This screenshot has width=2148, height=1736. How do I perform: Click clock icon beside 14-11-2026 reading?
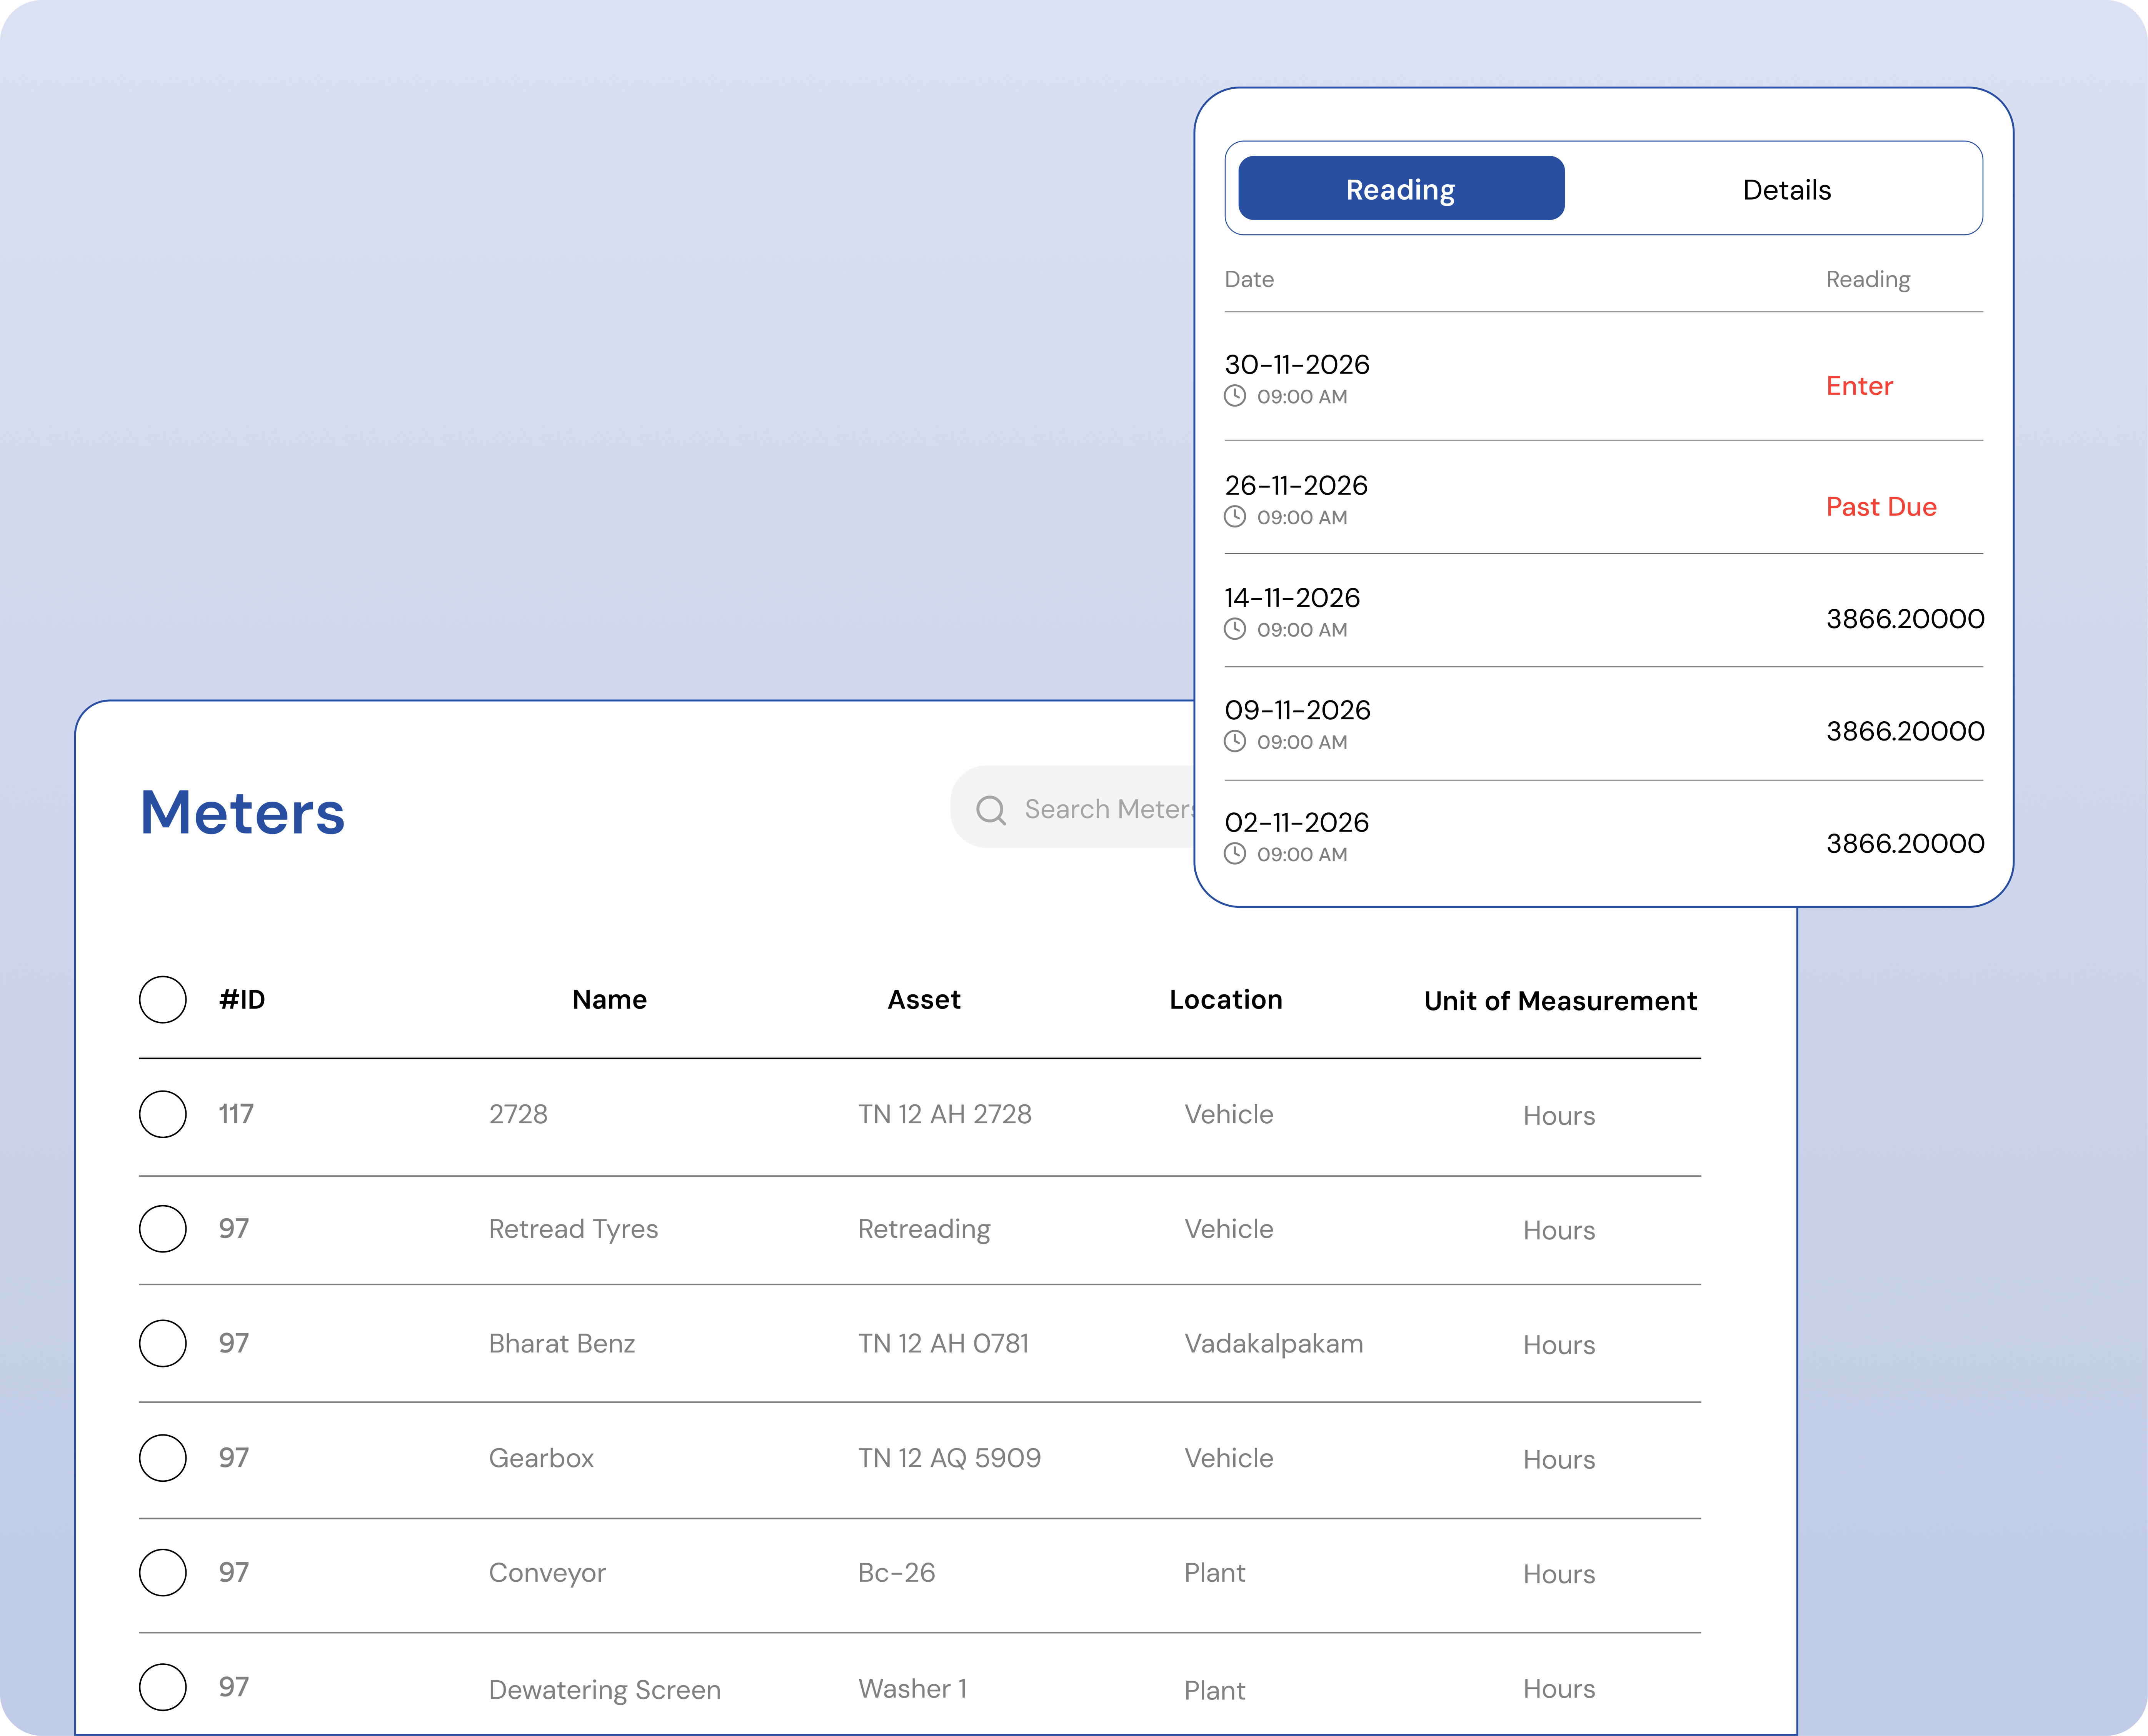tap(1235, 629)
